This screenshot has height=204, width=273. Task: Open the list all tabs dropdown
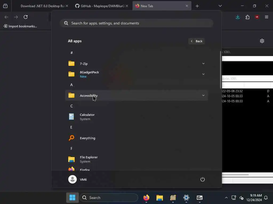tap(220, 6)
